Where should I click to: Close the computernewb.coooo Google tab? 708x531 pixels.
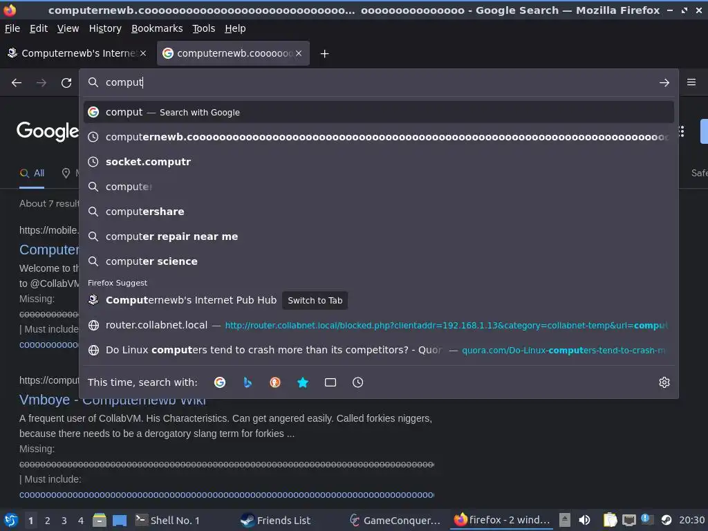click(x=299, y=53)
